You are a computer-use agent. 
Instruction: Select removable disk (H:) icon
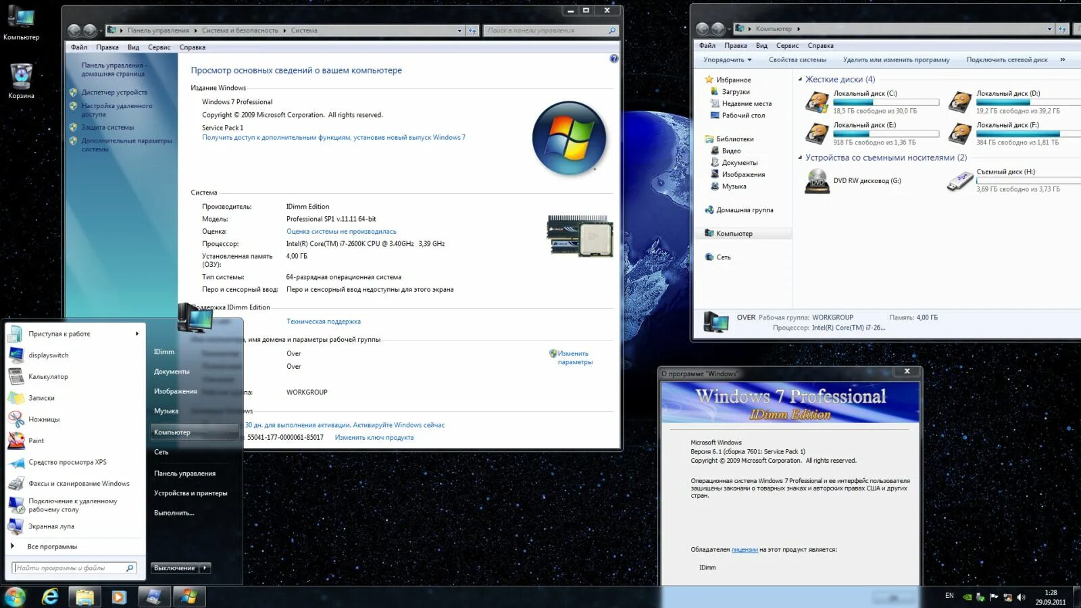[x=960, y=181]
